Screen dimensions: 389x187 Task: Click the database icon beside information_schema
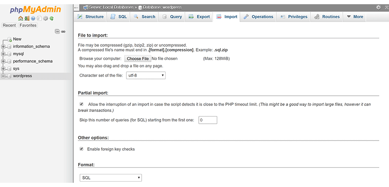[x=9, y=46]
